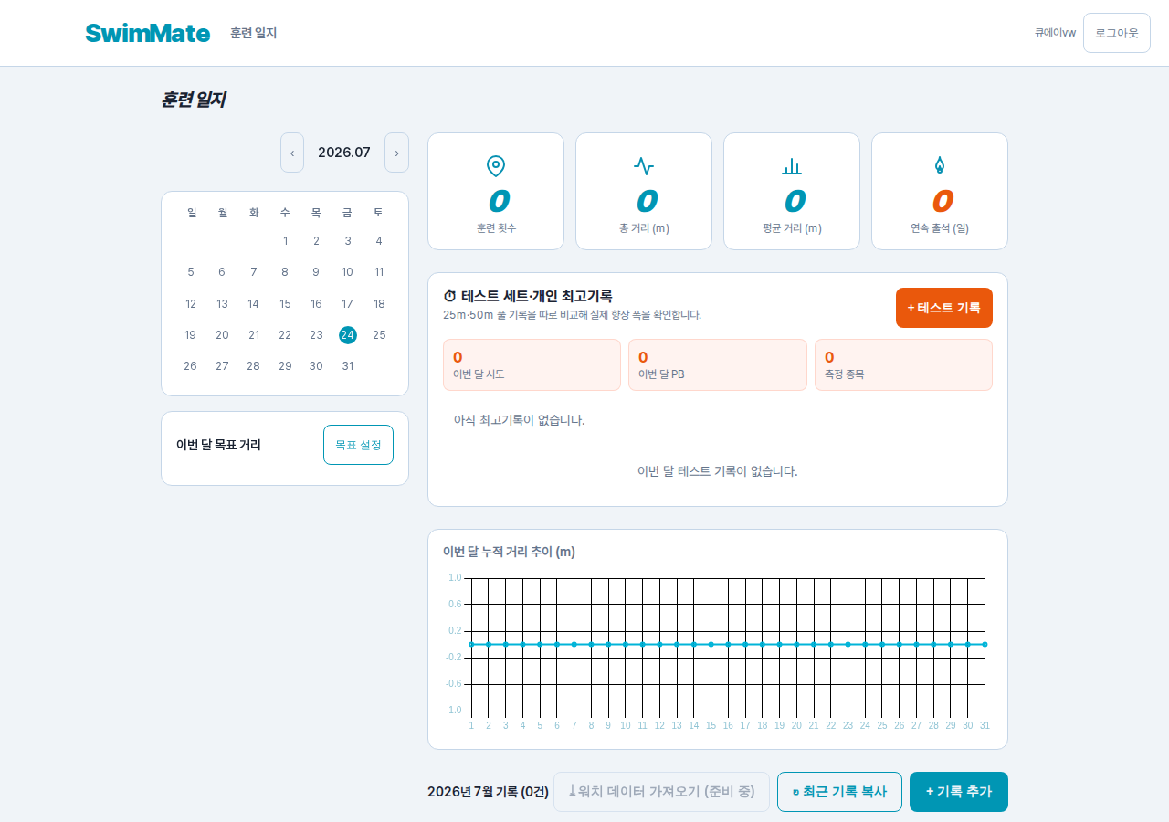Click the 이번 달 누적 거리 추이 (m) title
This screenshot has width=1169, height=822.
509,552
